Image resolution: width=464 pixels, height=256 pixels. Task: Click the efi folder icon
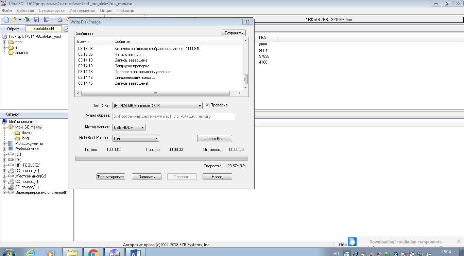(x=11, y=47)
